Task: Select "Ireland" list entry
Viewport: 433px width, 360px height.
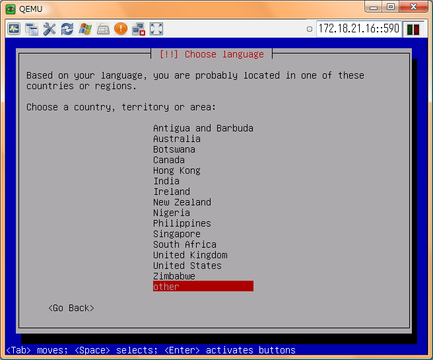Action: (x=203, y=192)
